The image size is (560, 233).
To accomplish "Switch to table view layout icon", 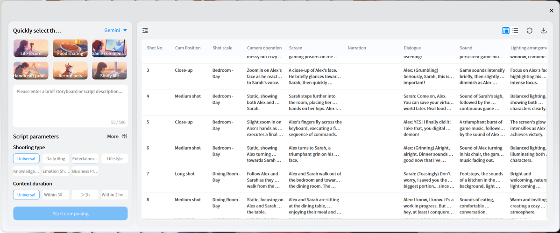I will (506, 31).
